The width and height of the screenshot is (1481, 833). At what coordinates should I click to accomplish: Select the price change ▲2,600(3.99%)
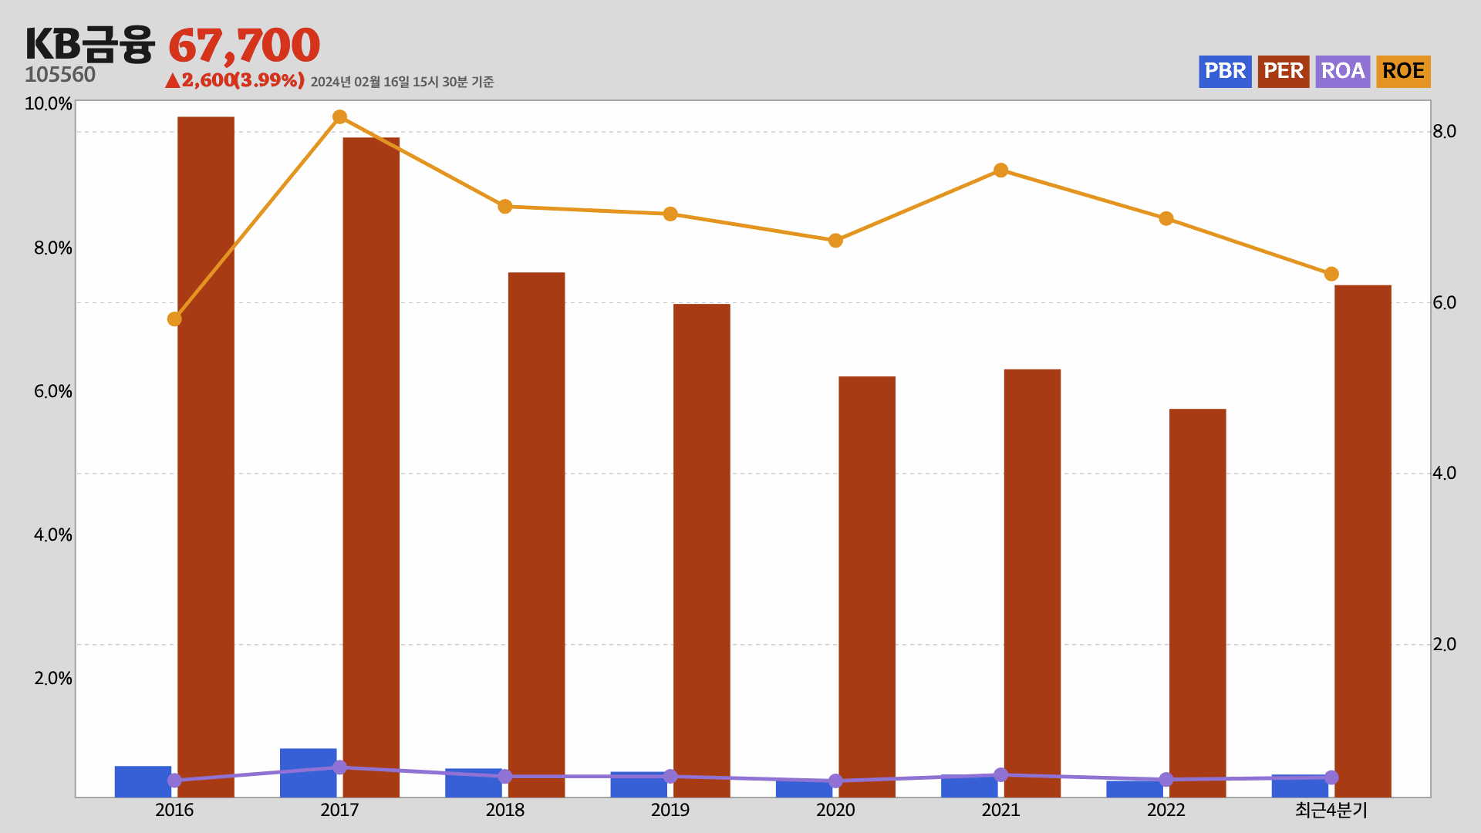click(x=234, y=80)
